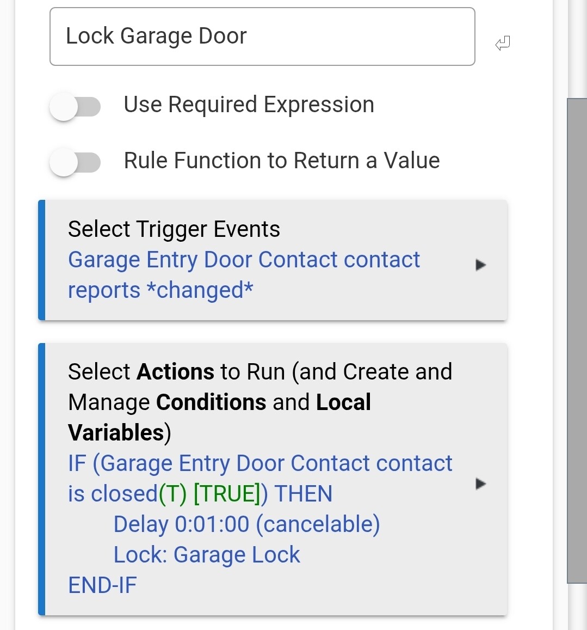Click the Use Required Expression label
This screenshot has height=630, width=587.
(249, 105)
